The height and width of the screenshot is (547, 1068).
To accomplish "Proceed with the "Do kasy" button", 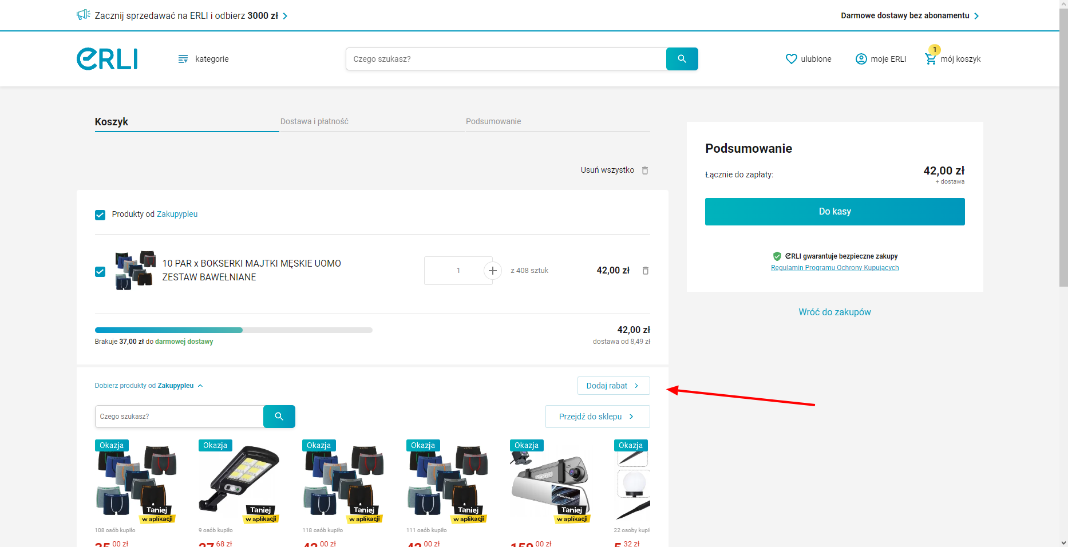I will click(834, 212).
